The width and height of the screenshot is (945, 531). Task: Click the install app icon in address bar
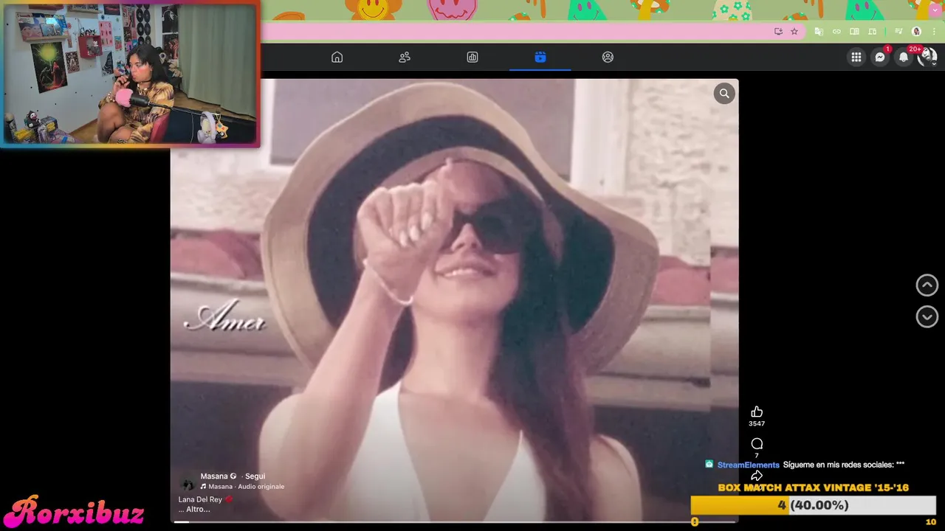click(778, 31)
